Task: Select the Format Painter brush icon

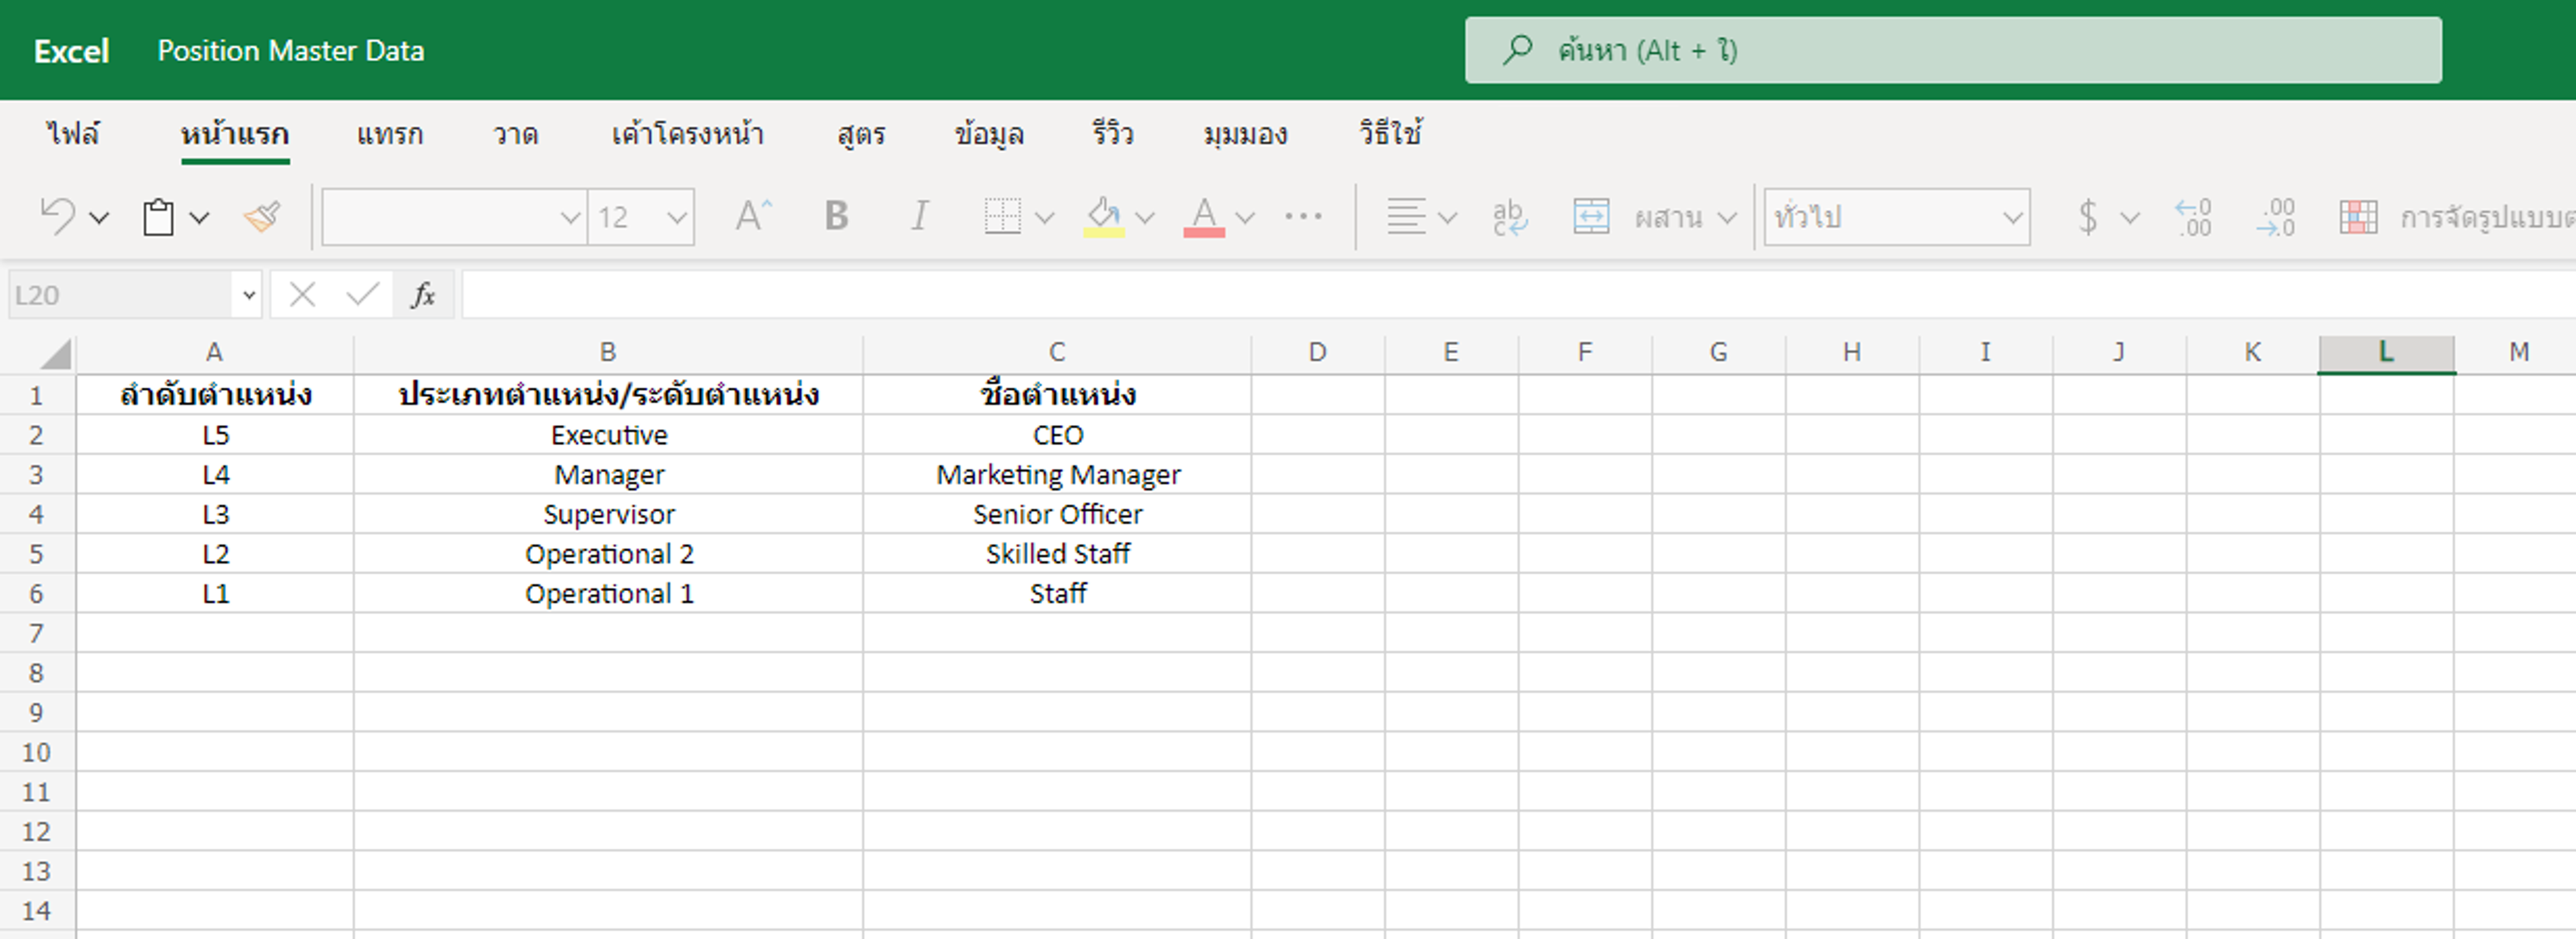Action: coord(262,216)
